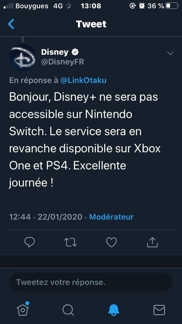182x324 pixels.
Task: Tap the Tweet header title
Action: point(91,24)
